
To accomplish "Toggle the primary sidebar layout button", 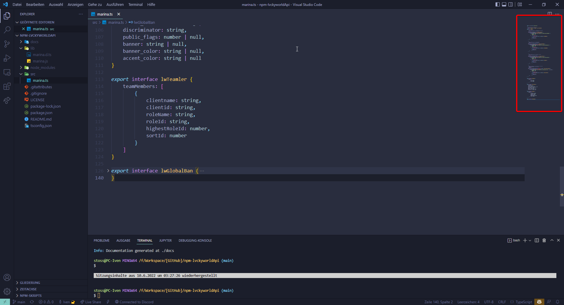I will point(497,4).
